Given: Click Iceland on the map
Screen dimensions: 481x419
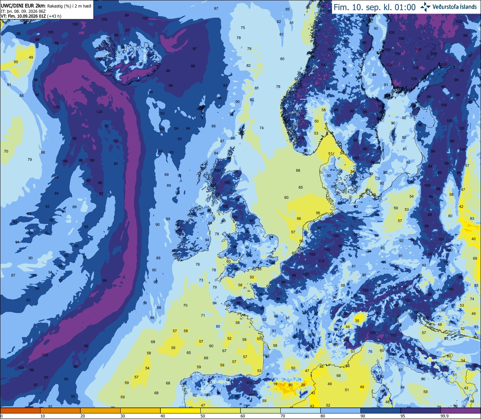Looking at the screenshot, I should pyautogui.click(x=128, y=56).
